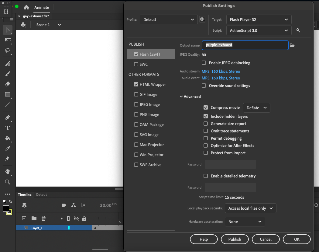Screen dimensions: 319x252
Task: Open the Target Flash Player dropdown
Action: (259, 19)
